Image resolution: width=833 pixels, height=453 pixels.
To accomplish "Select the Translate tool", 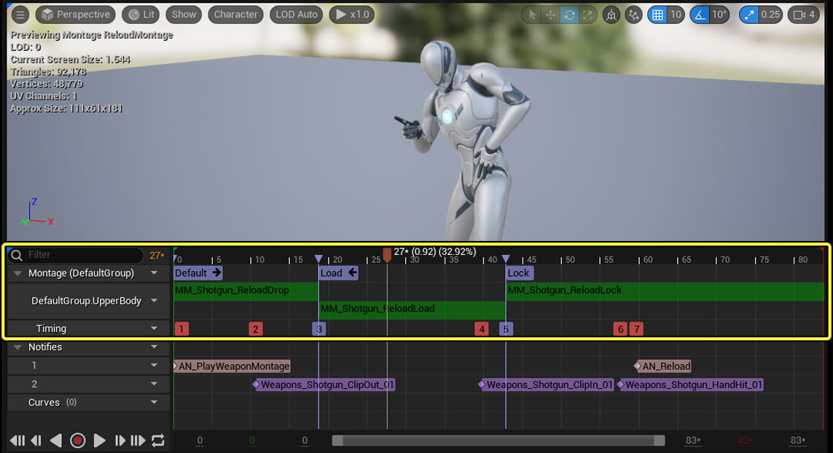I will coord(550,15).
